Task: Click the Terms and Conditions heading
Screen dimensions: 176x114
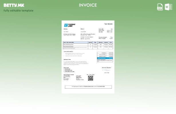Action: (x=68, y=52)
